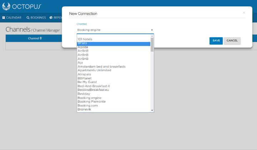Click the Save button
Image resolution: width=257 pixels, height=150 pixels.
[x=216, y=41]
